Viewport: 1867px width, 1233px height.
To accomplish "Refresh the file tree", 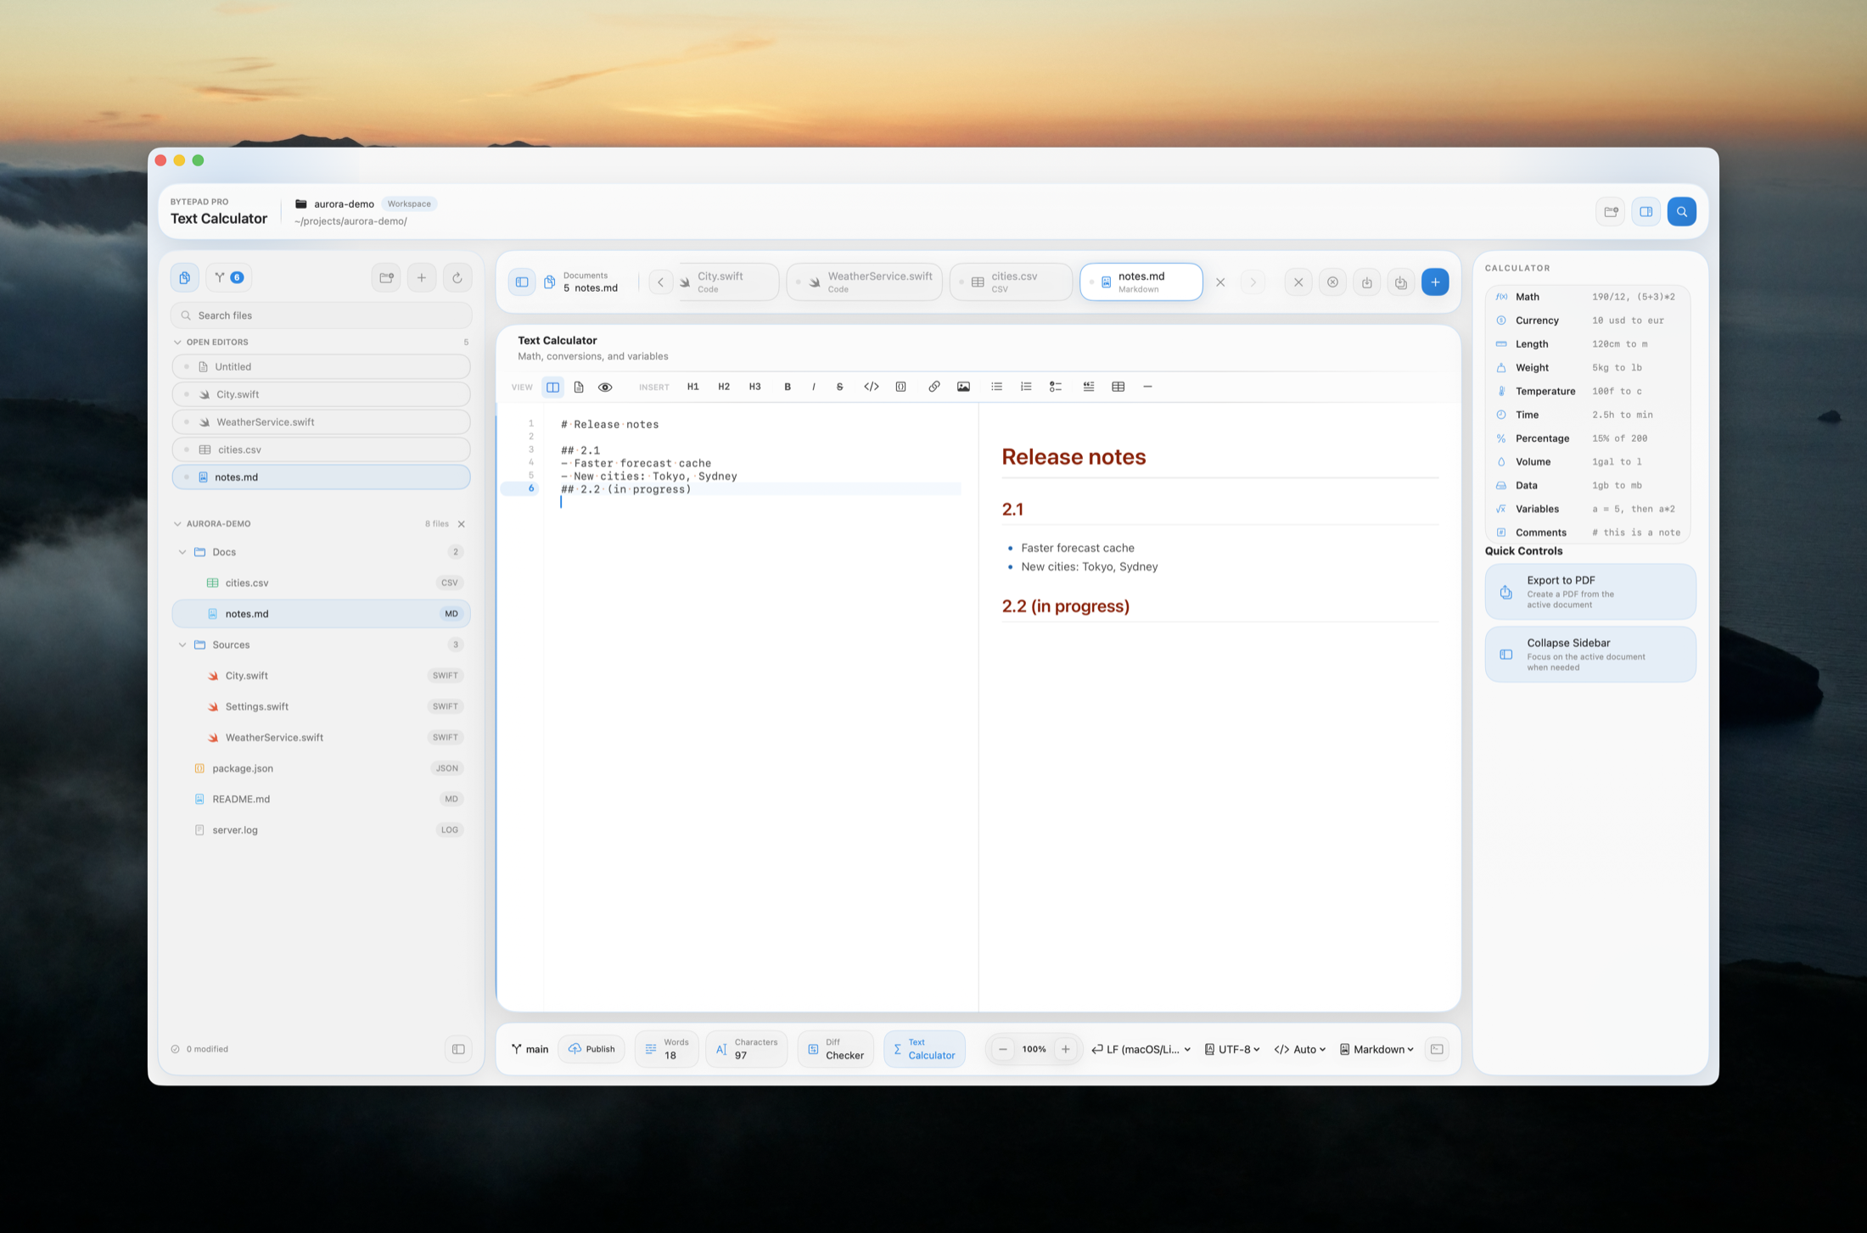I will 457,277.
